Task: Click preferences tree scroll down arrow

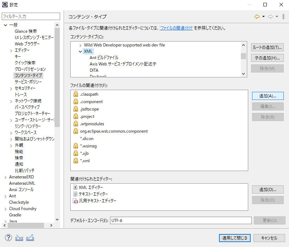Action: [57, 220]
